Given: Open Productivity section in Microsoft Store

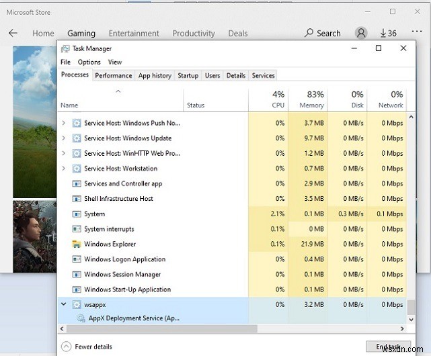Looking at the screenshot, I should (194, 34).
